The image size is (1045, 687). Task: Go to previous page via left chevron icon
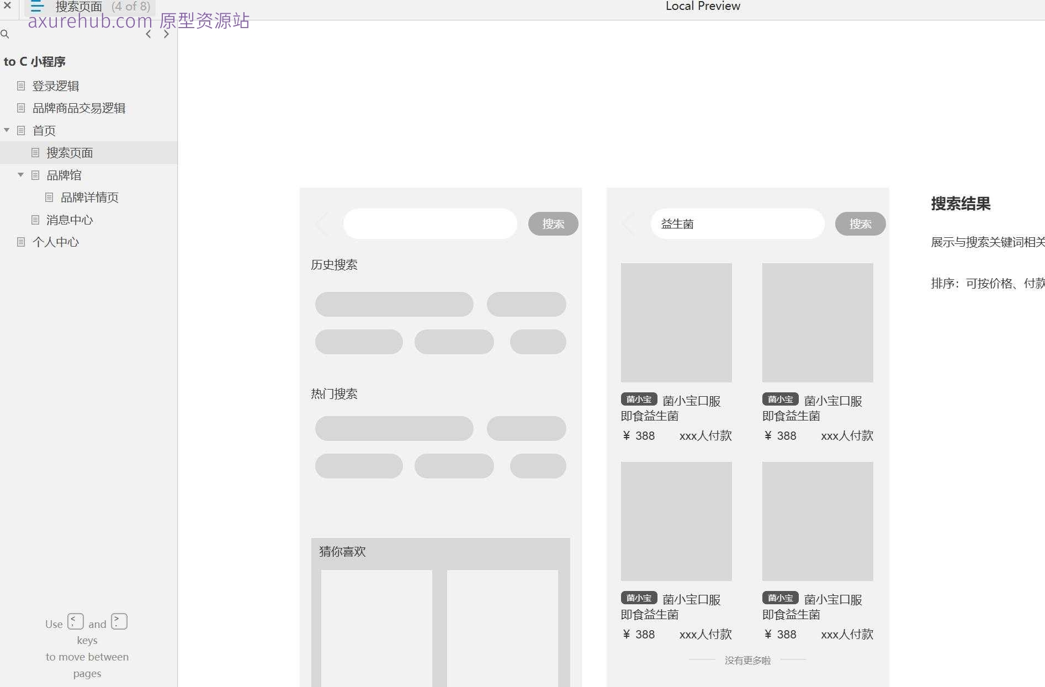coord(148,34)
